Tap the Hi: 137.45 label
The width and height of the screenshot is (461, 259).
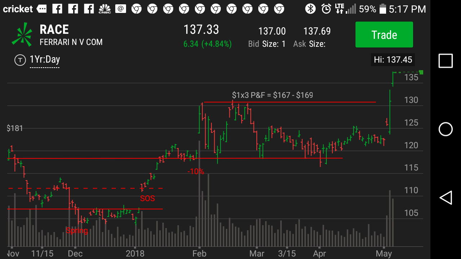393,60
